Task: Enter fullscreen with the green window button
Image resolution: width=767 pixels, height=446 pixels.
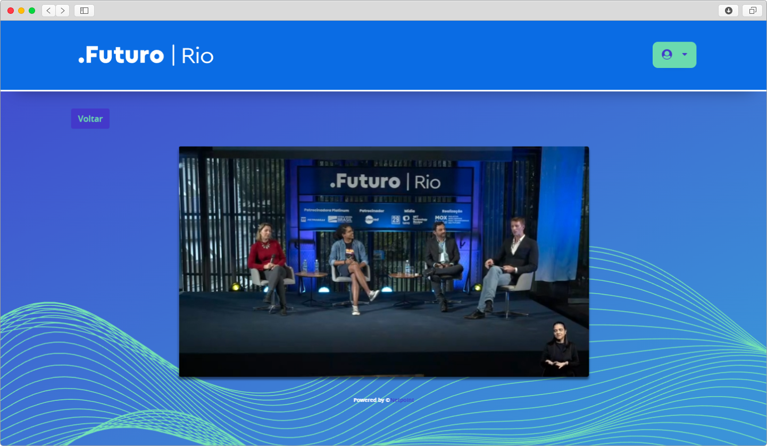Action: click(32, 11)
